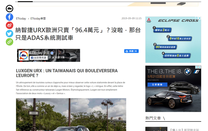The height and width of the screenshot is (131, 208).
Task: Click BMW roundel logo in ad
Action: (187, 72)
